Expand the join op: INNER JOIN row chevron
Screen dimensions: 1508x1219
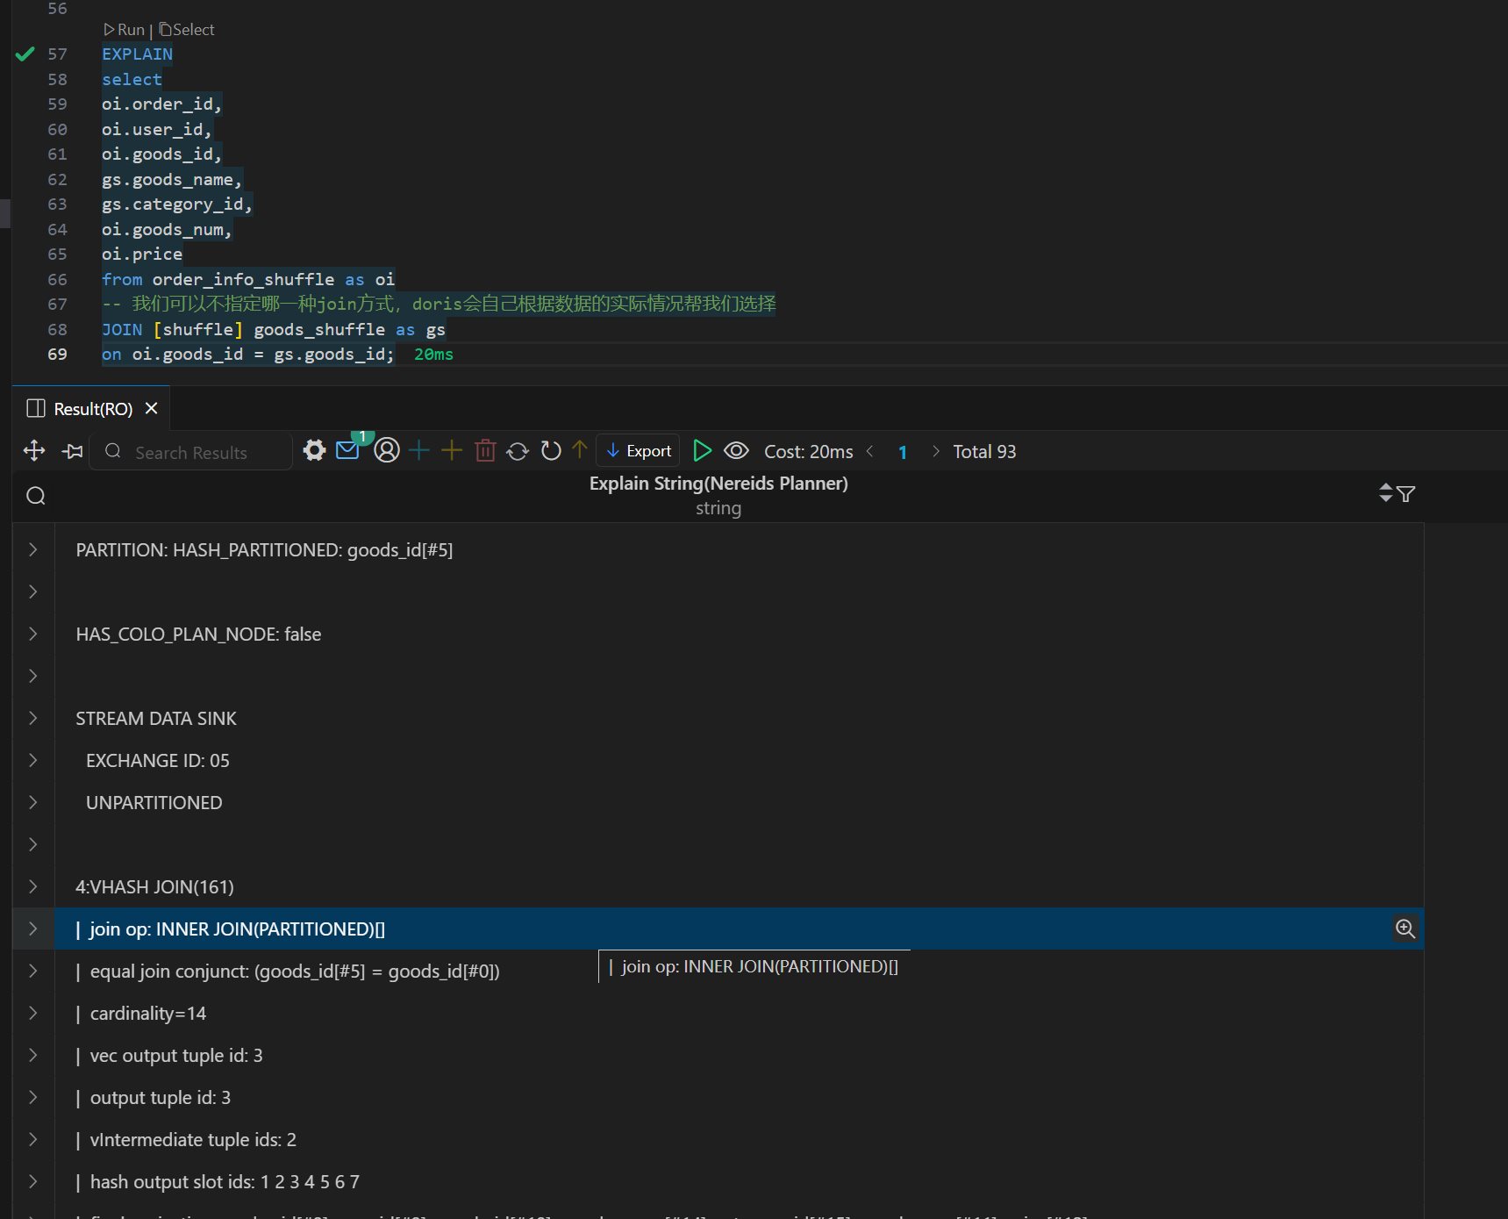33,929
